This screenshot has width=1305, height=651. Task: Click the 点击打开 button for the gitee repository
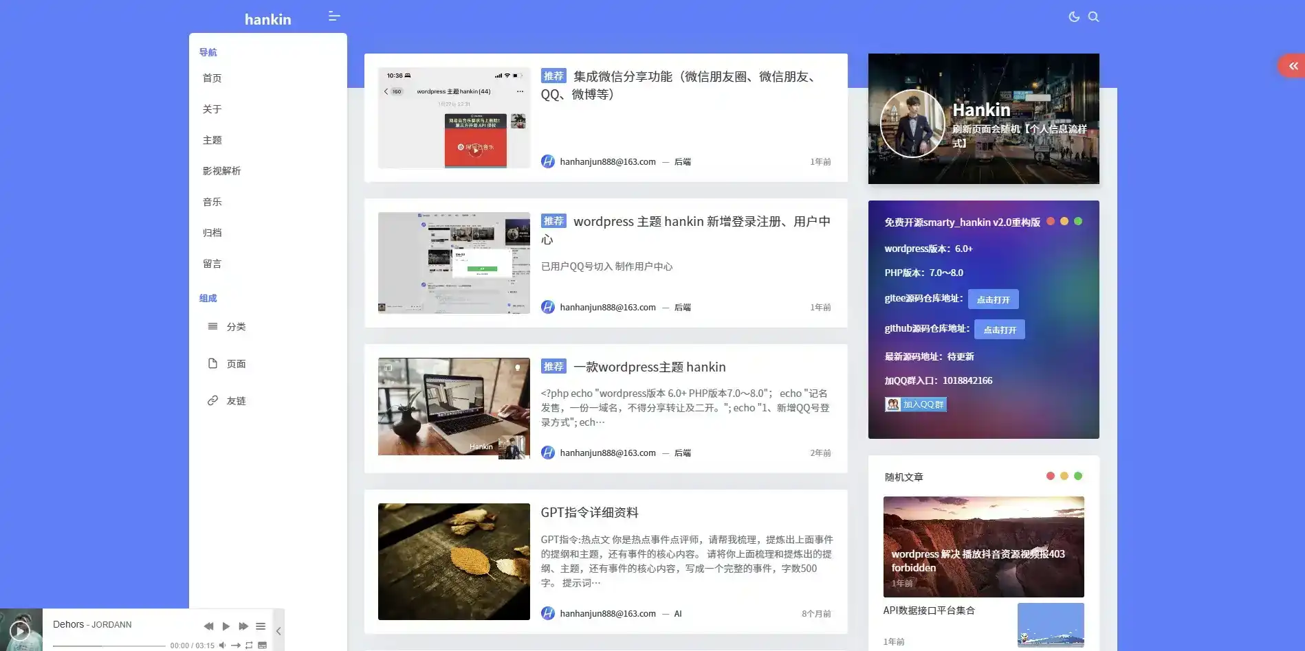coord(993,299)
